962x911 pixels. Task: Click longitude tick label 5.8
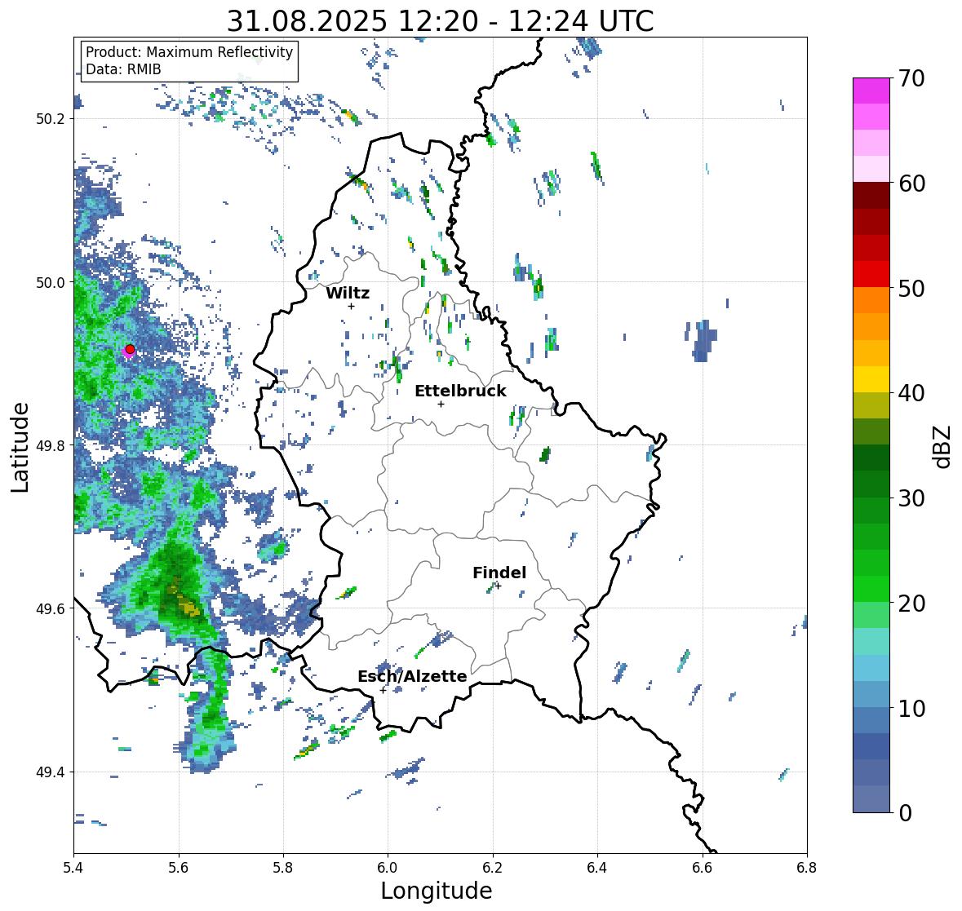pos(283,868)
